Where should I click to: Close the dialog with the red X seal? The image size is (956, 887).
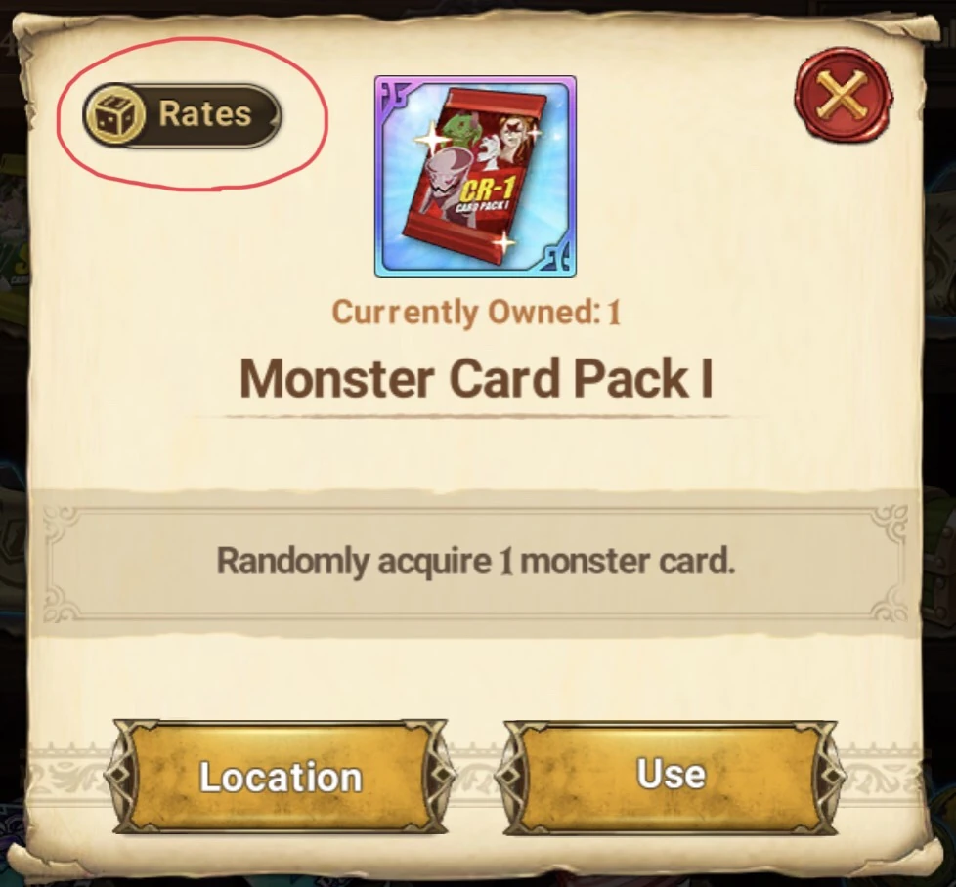point(843,99)
